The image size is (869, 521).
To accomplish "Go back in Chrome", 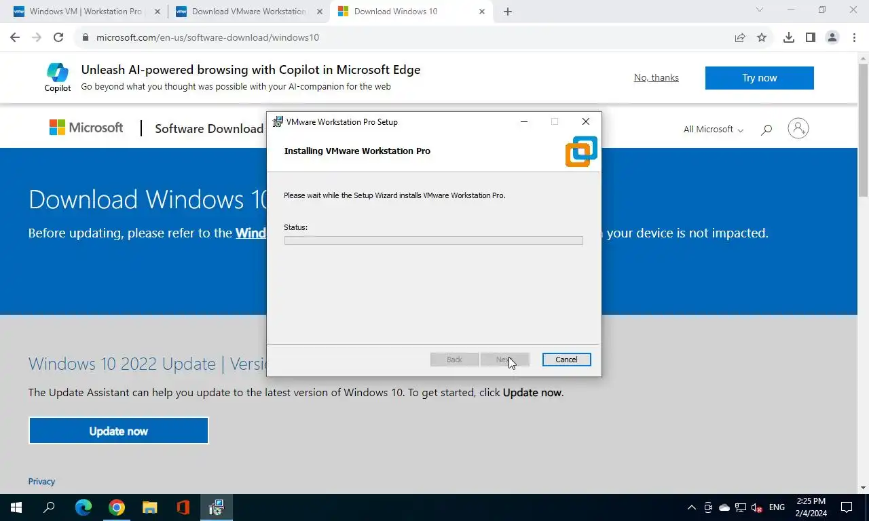I will (15, 37).
